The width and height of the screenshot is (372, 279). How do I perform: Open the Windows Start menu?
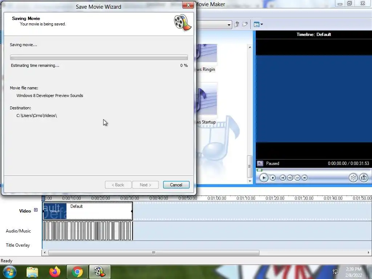pyautogui.click(x=10, y=272)
